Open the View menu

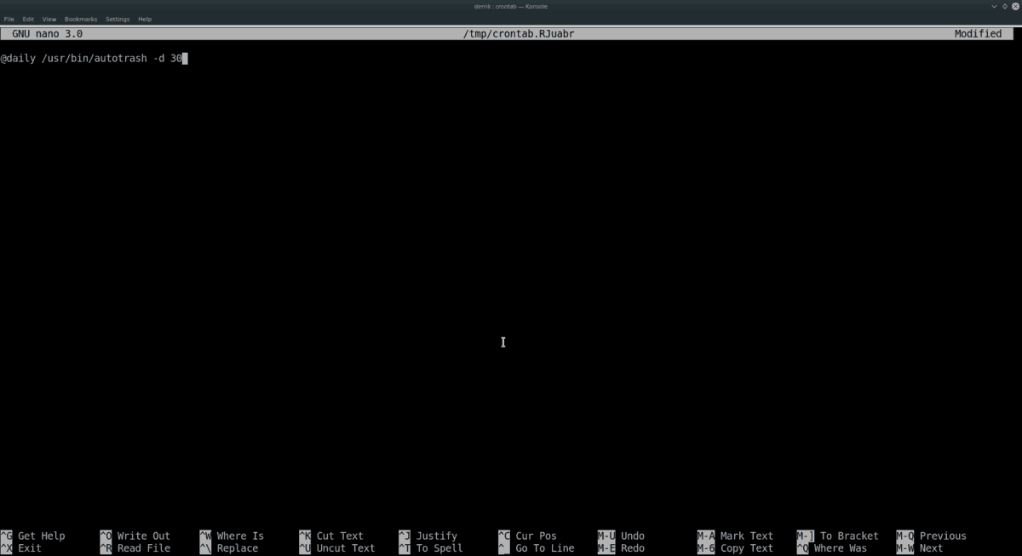coord(49,18)
